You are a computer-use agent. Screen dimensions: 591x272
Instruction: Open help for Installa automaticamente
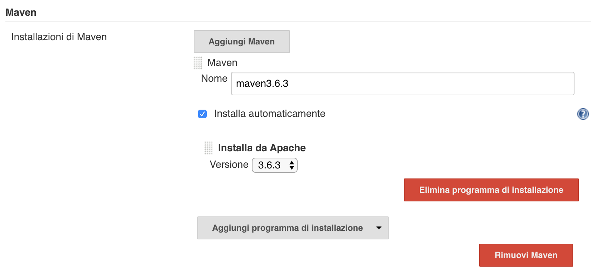(583, 114)
